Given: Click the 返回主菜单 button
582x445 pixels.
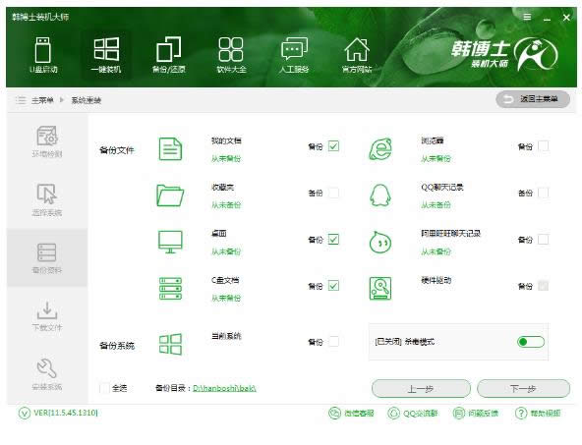Looking at the screenshot, I should 533,99.
